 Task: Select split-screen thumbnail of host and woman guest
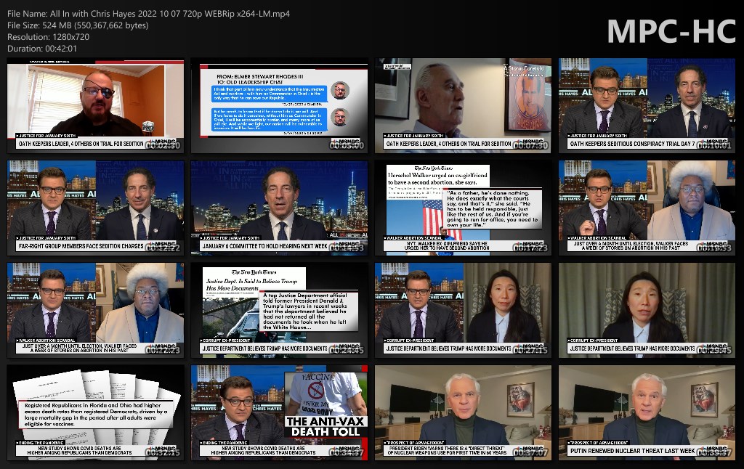(463, 310)
